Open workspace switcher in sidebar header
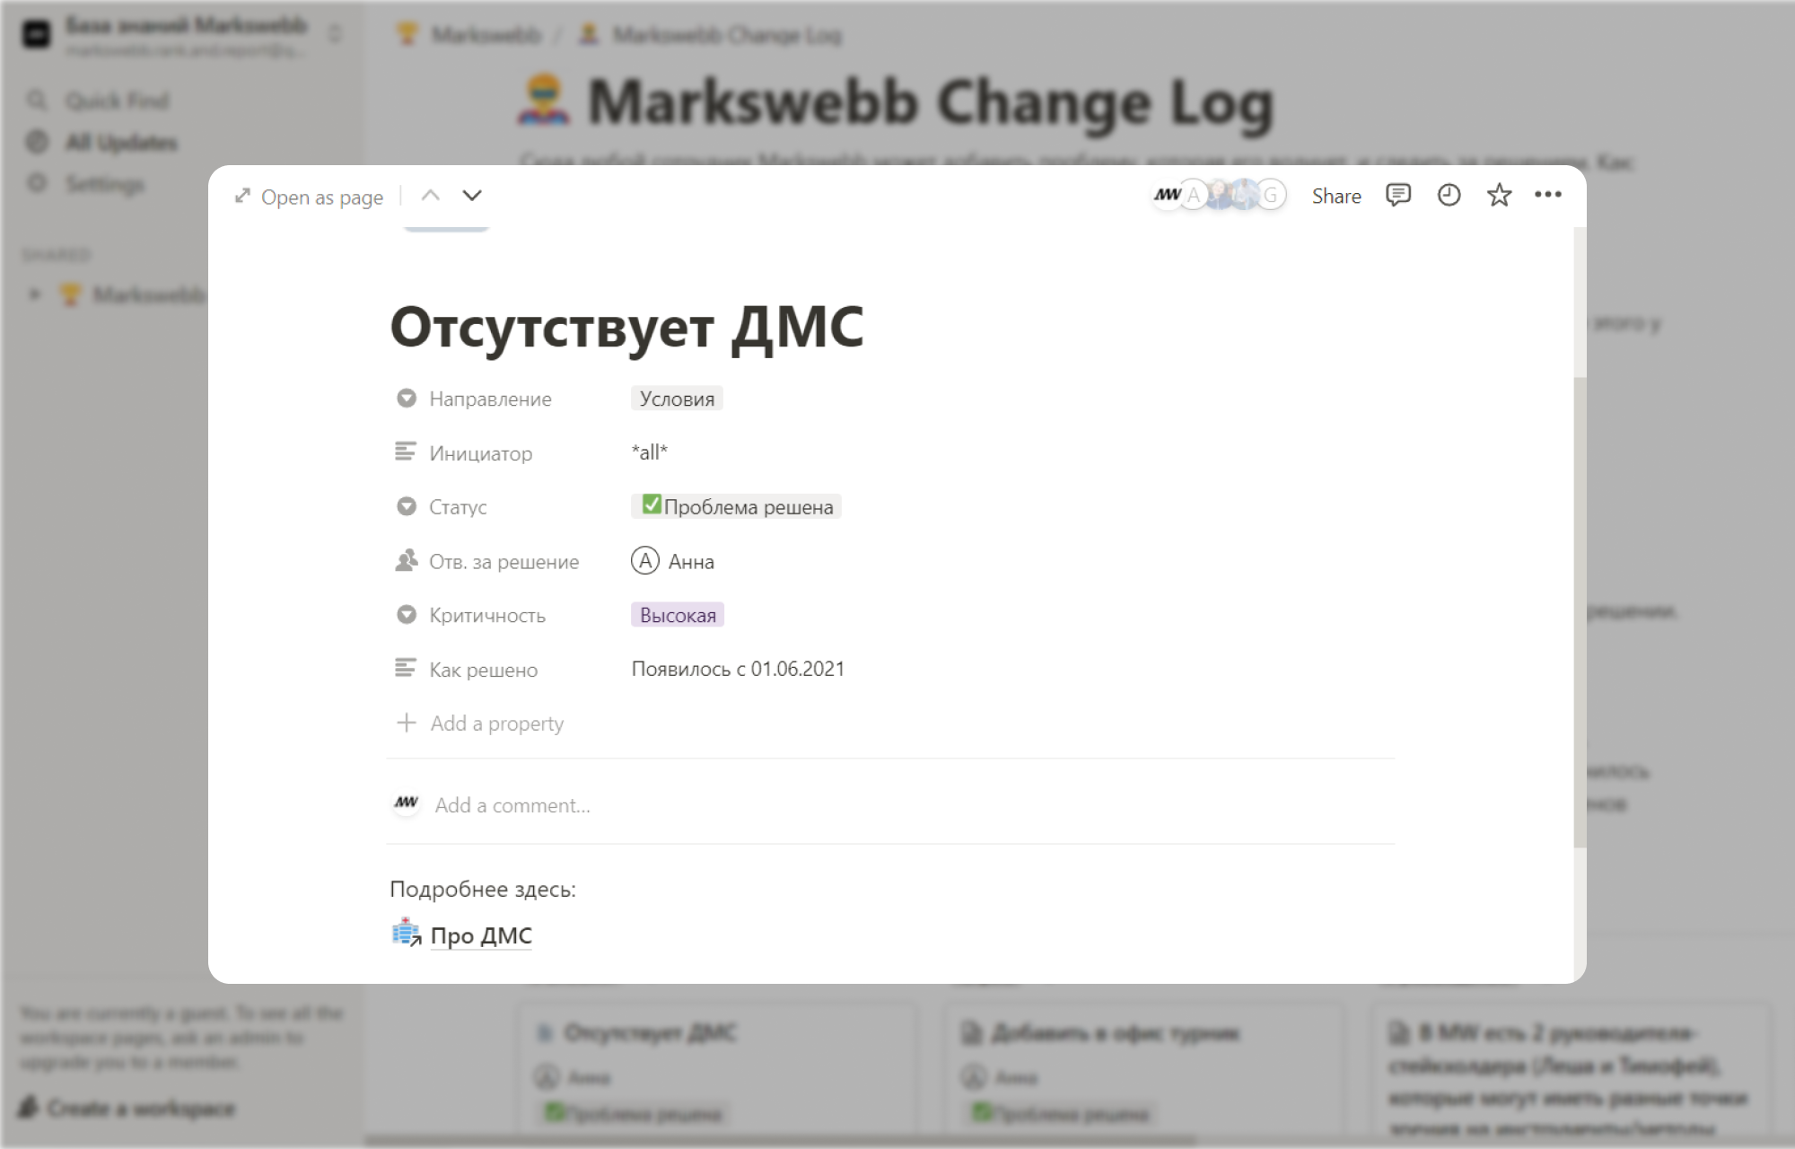Viewport: 1795px width, 1149px height. point(335,34)
